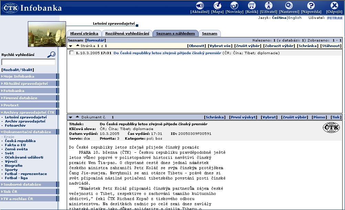Open Nastavení settings icon
Image resolution: width=345 pixels, height=210 pixels.
[x=289, y=6]
